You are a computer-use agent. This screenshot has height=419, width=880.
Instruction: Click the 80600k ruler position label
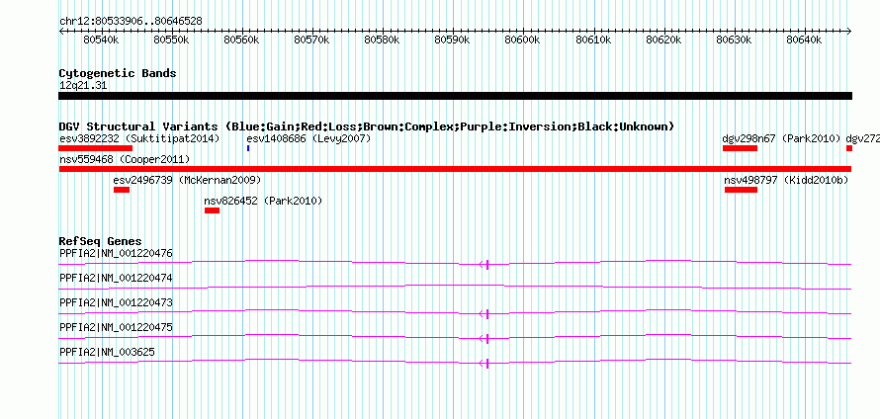523,40
